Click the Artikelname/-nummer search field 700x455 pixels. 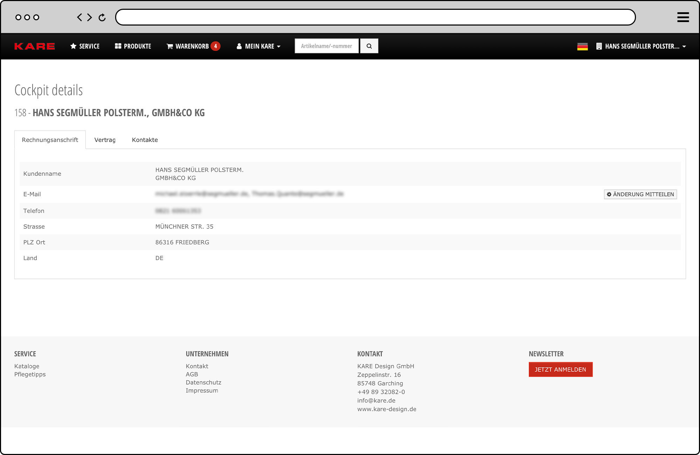327,46
